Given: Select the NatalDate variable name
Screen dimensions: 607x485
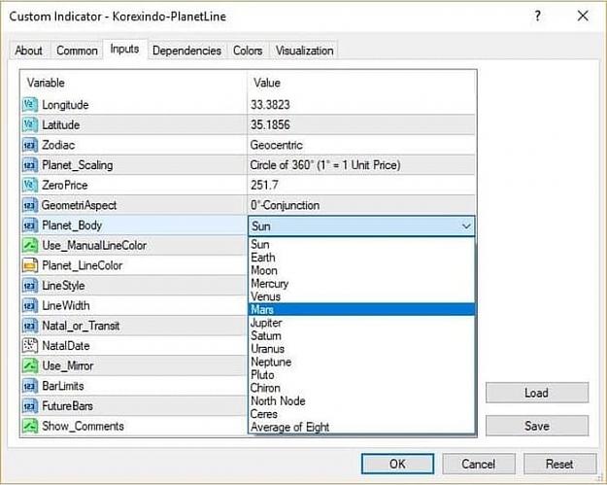Looking at the screenshot, I should coord(66,346).
